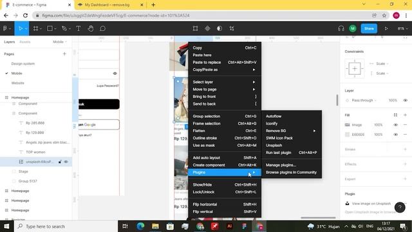Screen dimensions: 412x232
Task: Expand the Select layer submenu
Action: click(x=225, y=82)
